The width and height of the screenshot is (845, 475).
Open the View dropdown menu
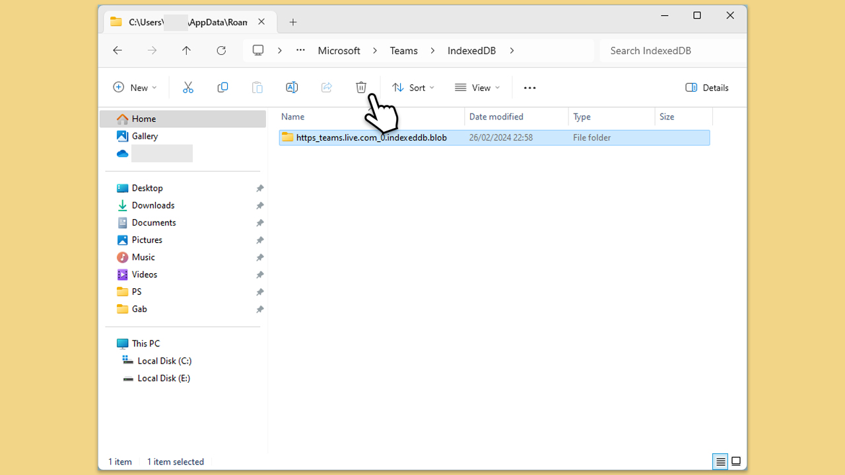(477, 88)
